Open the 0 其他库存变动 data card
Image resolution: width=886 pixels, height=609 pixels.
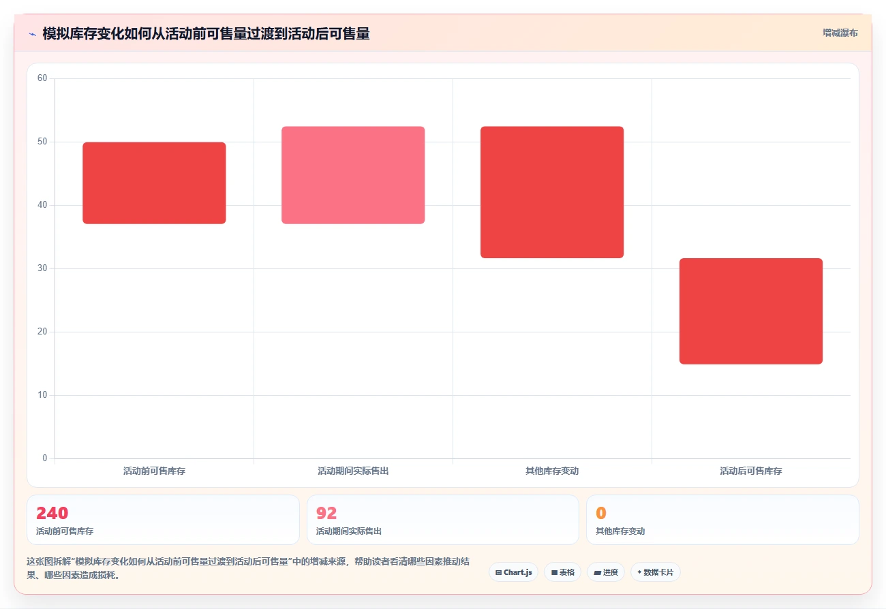tap(722, 520)
